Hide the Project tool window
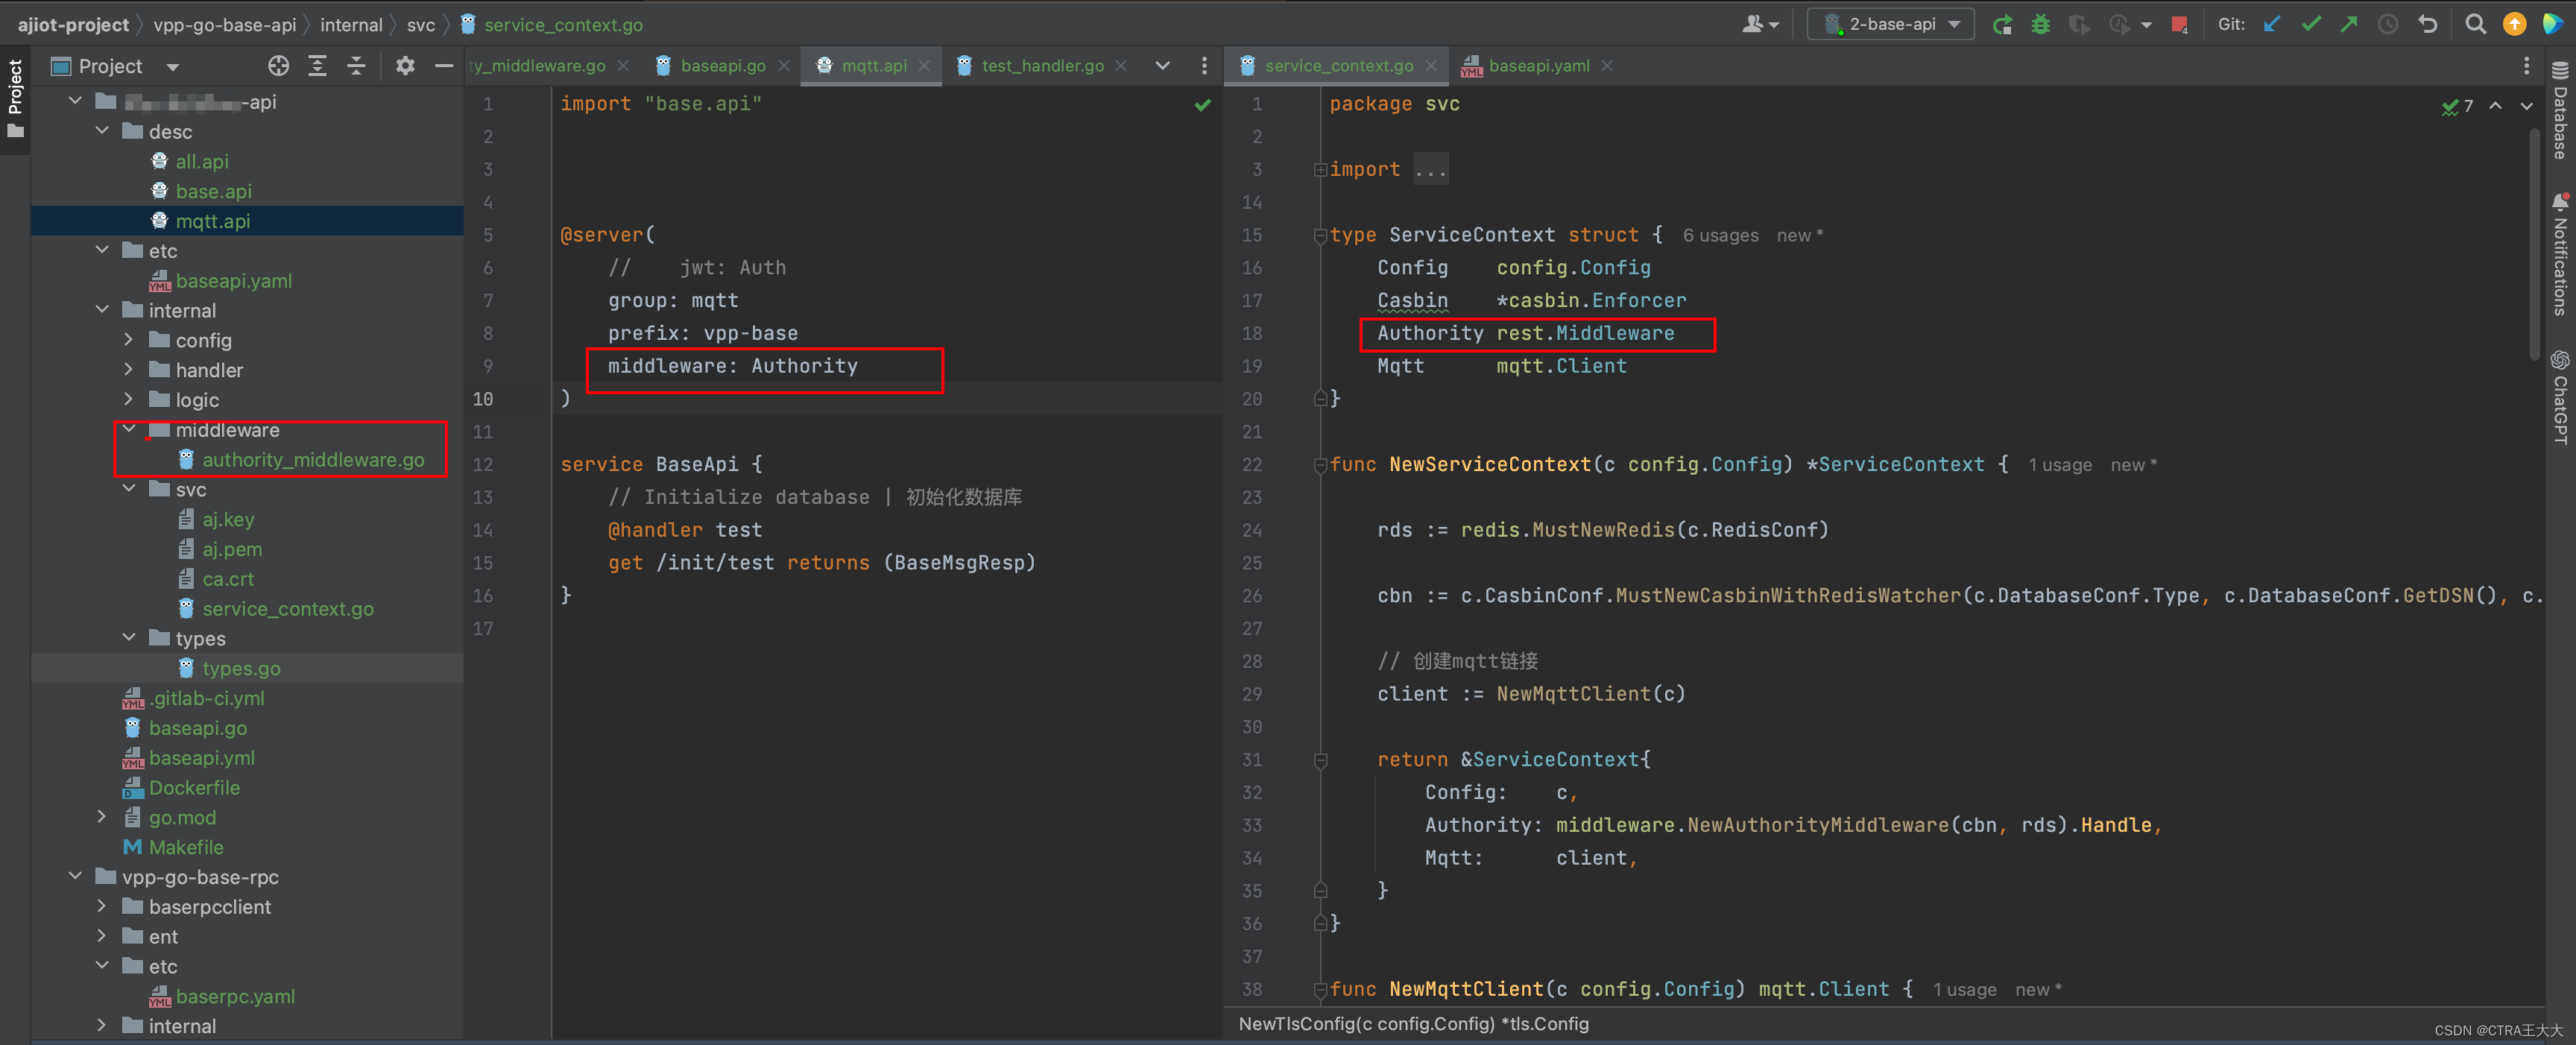The height and width of the screenshot is (1045, 2576). click(444, 66)
